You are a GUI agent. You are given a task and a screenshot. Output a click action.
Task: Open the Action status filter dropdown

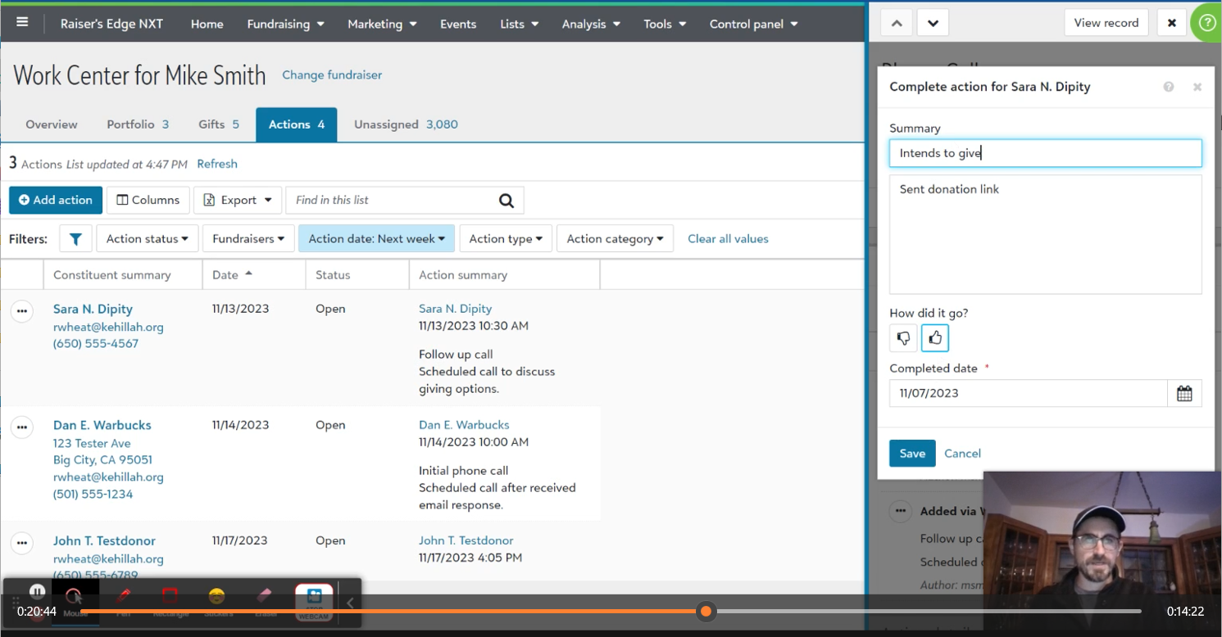click(147, 239)
